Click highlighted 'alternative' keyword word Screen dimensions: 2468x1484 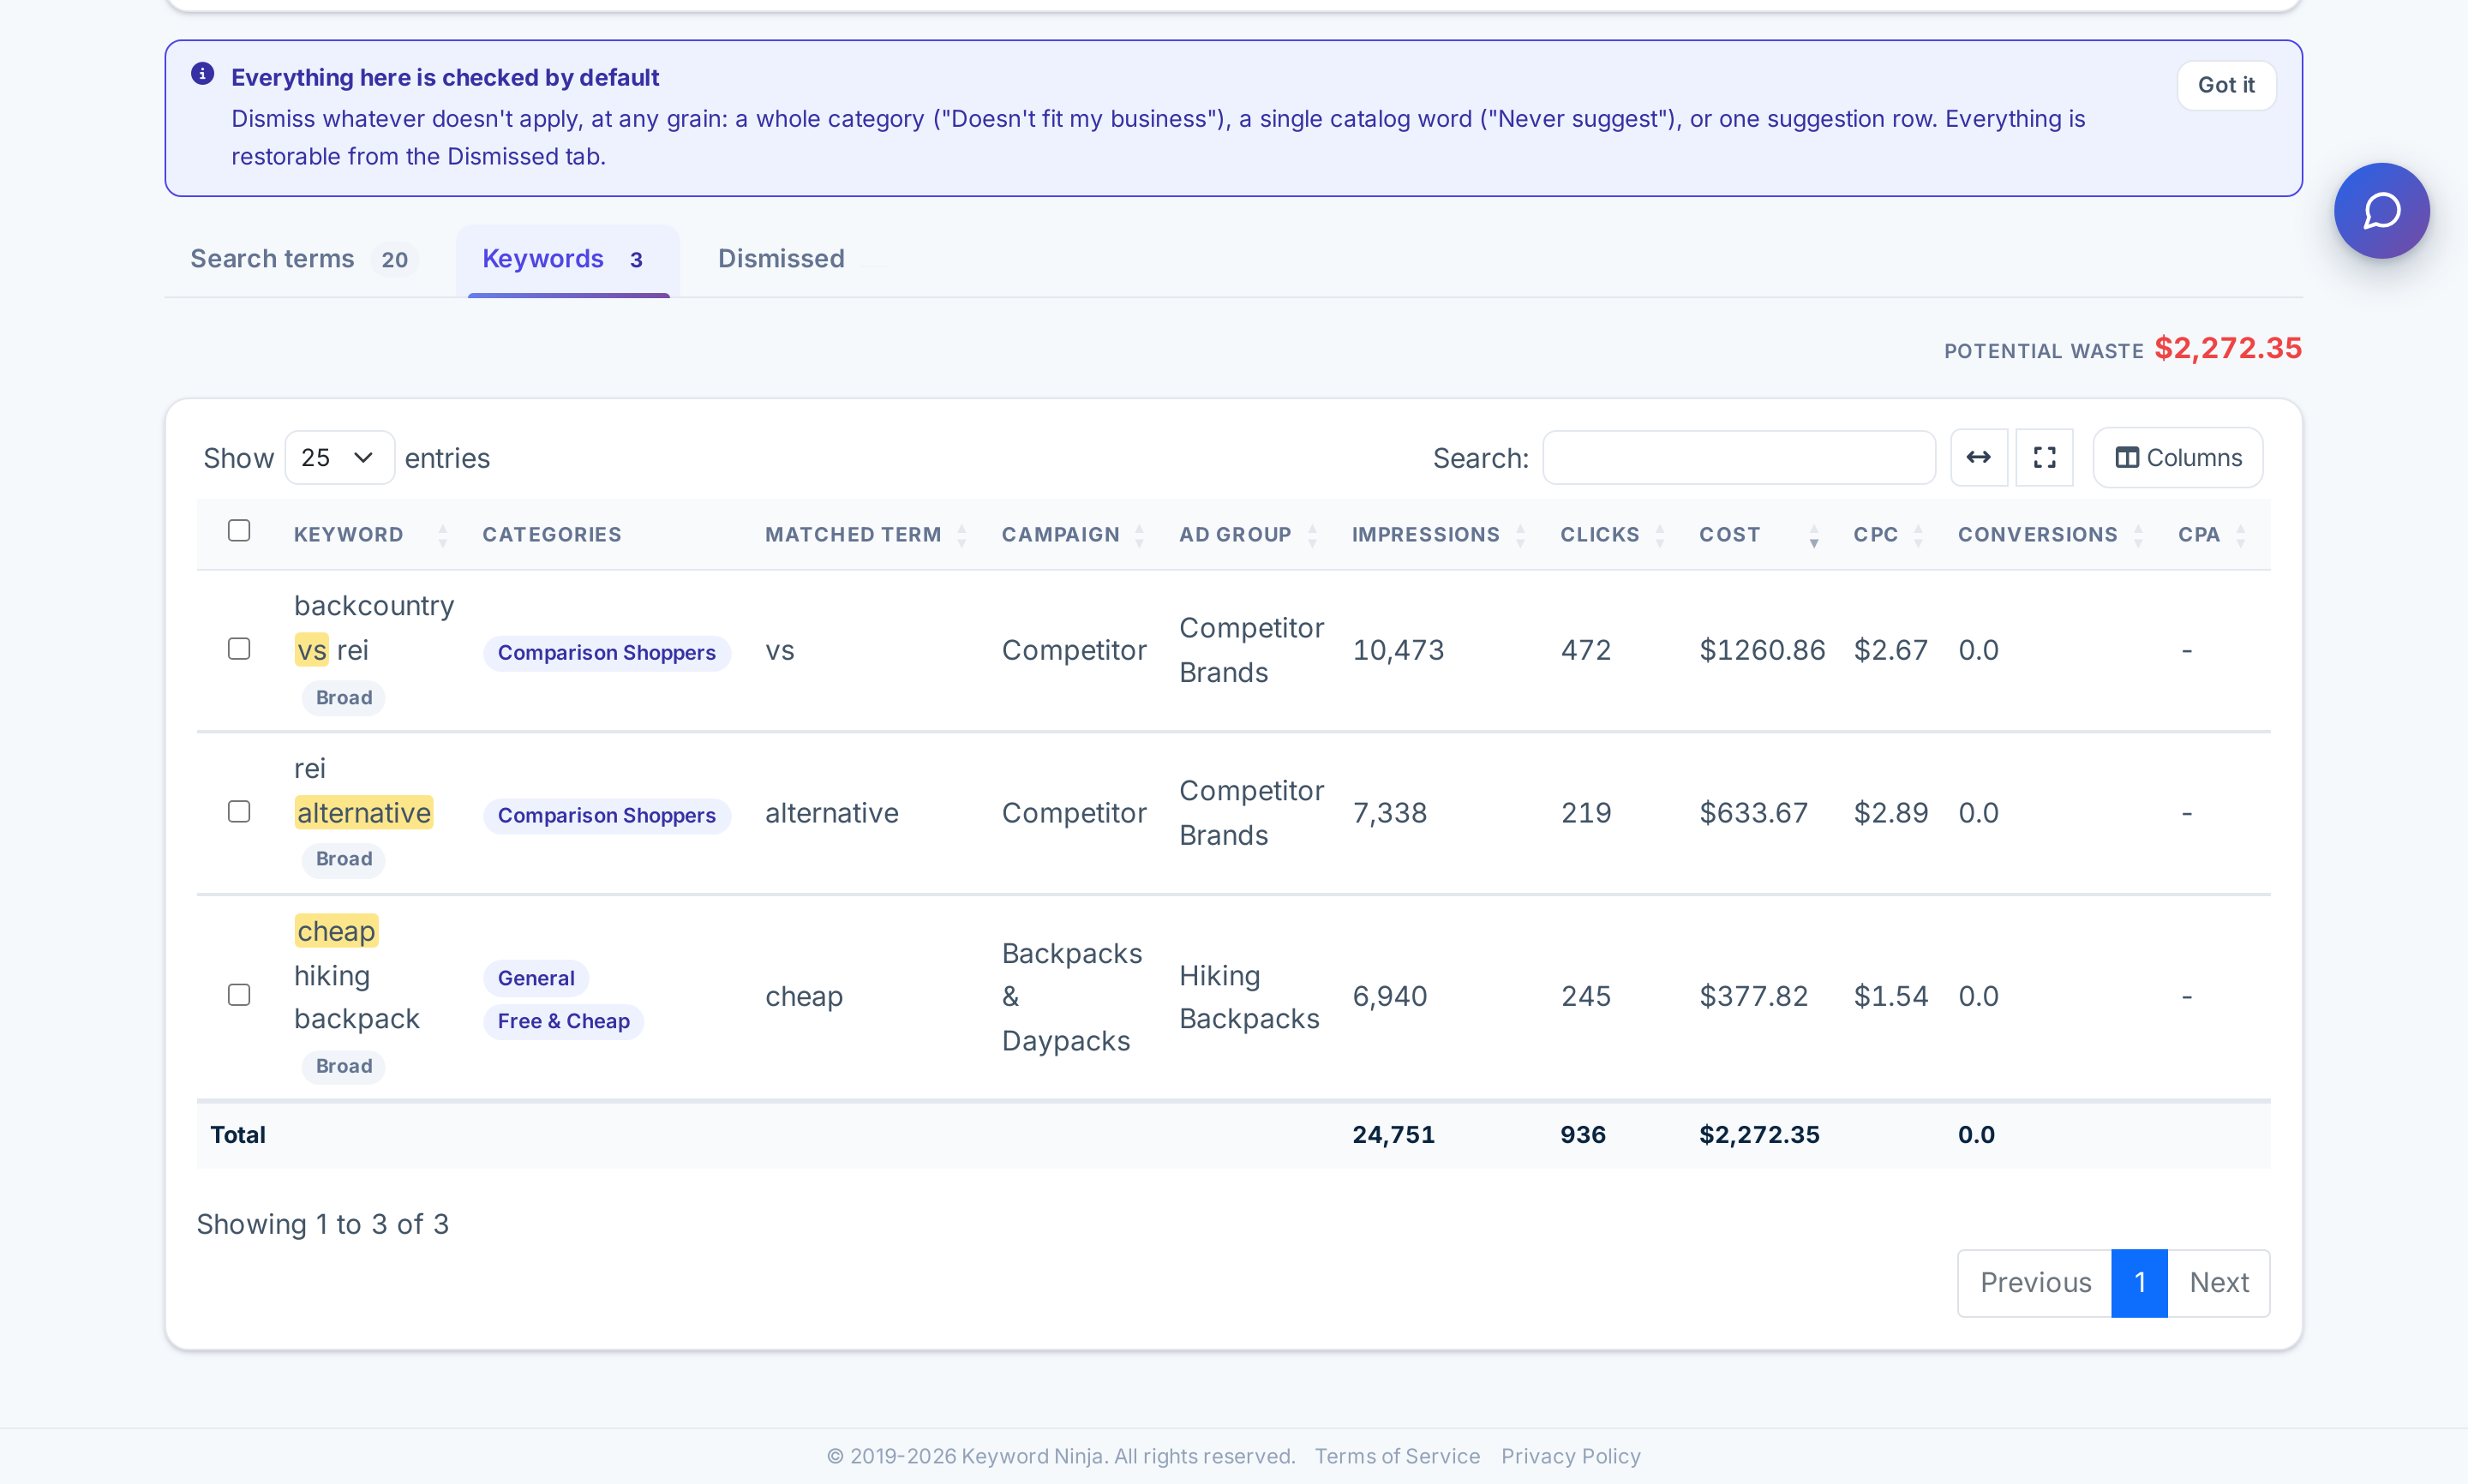[364, 813]
